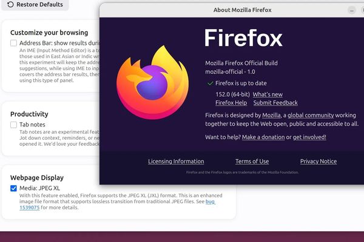The width and height of the screenshot is (364, 242).
Task: Click the Productivity section heading
Action: click(x=29, y=114)
